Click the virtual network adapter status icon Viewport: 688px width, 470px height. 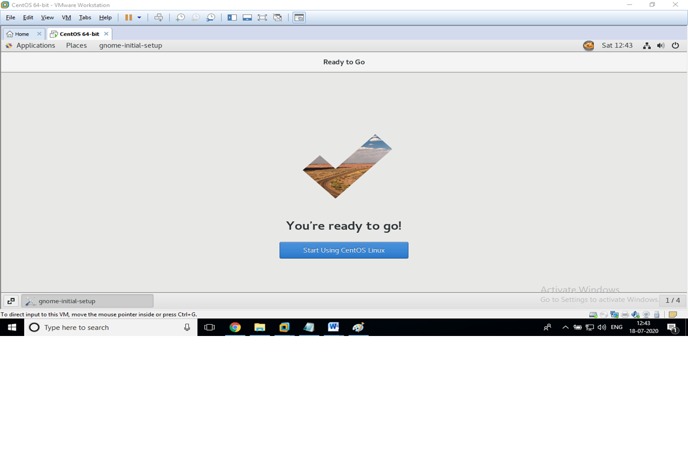(x=614, y=314)
